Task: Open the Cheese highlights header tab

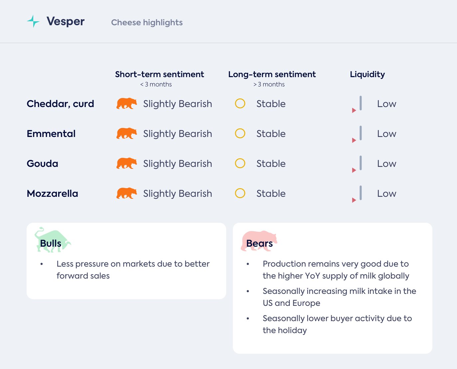Action: 147,23
